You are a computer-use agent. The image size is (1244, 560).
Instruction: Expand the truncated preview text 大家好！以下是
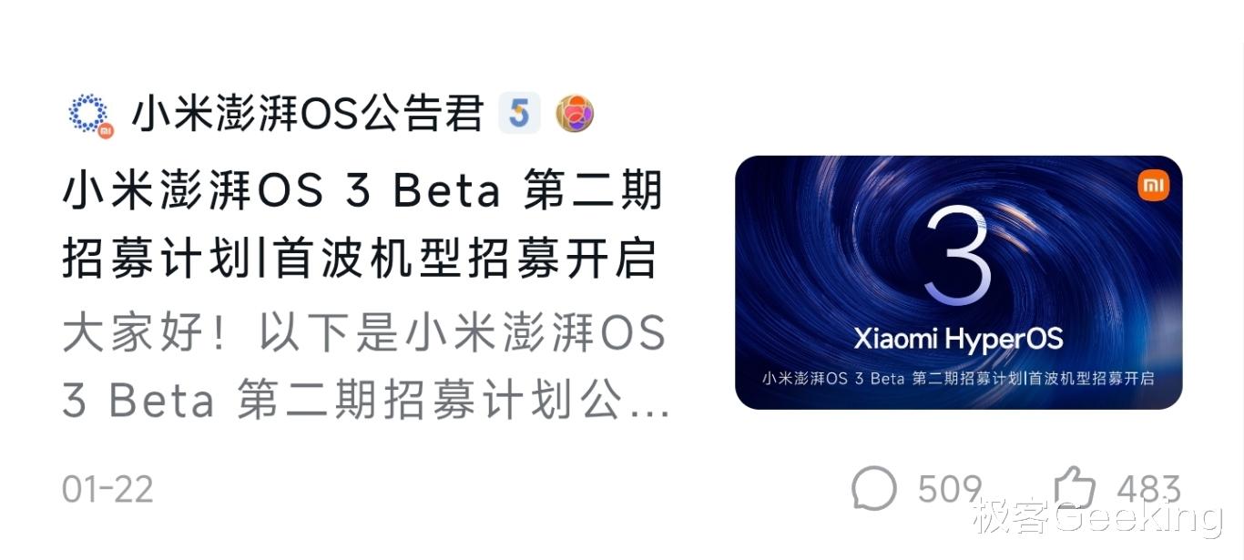pos(364,334)
